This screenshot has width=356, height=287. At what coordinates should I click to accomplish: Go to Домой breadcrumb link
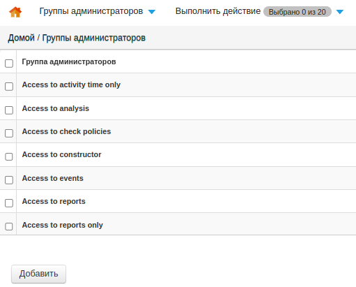pos(21,38)
